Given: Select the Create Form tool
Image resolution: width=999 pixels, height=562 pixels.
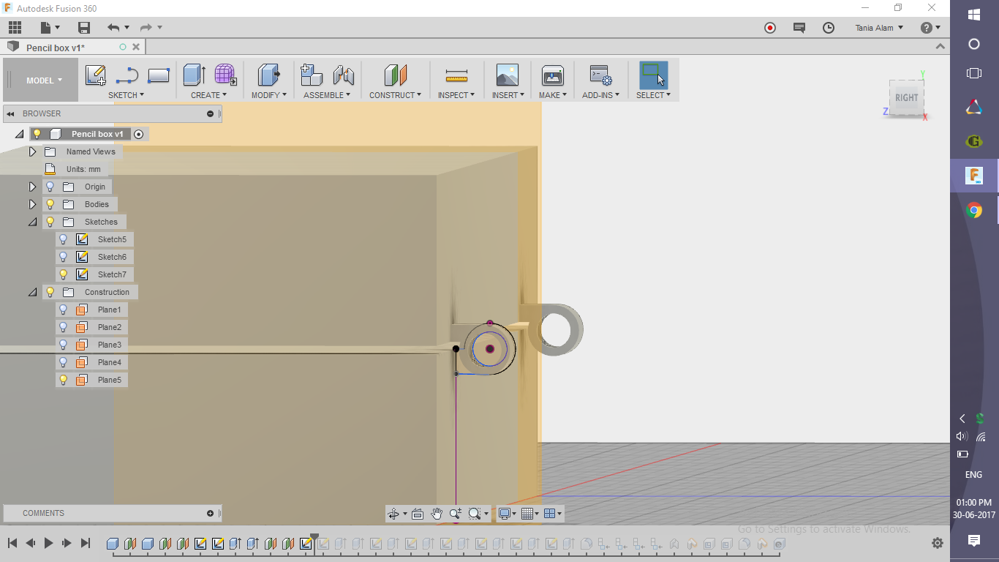Looking at the screenshot, I should point(225,75).
